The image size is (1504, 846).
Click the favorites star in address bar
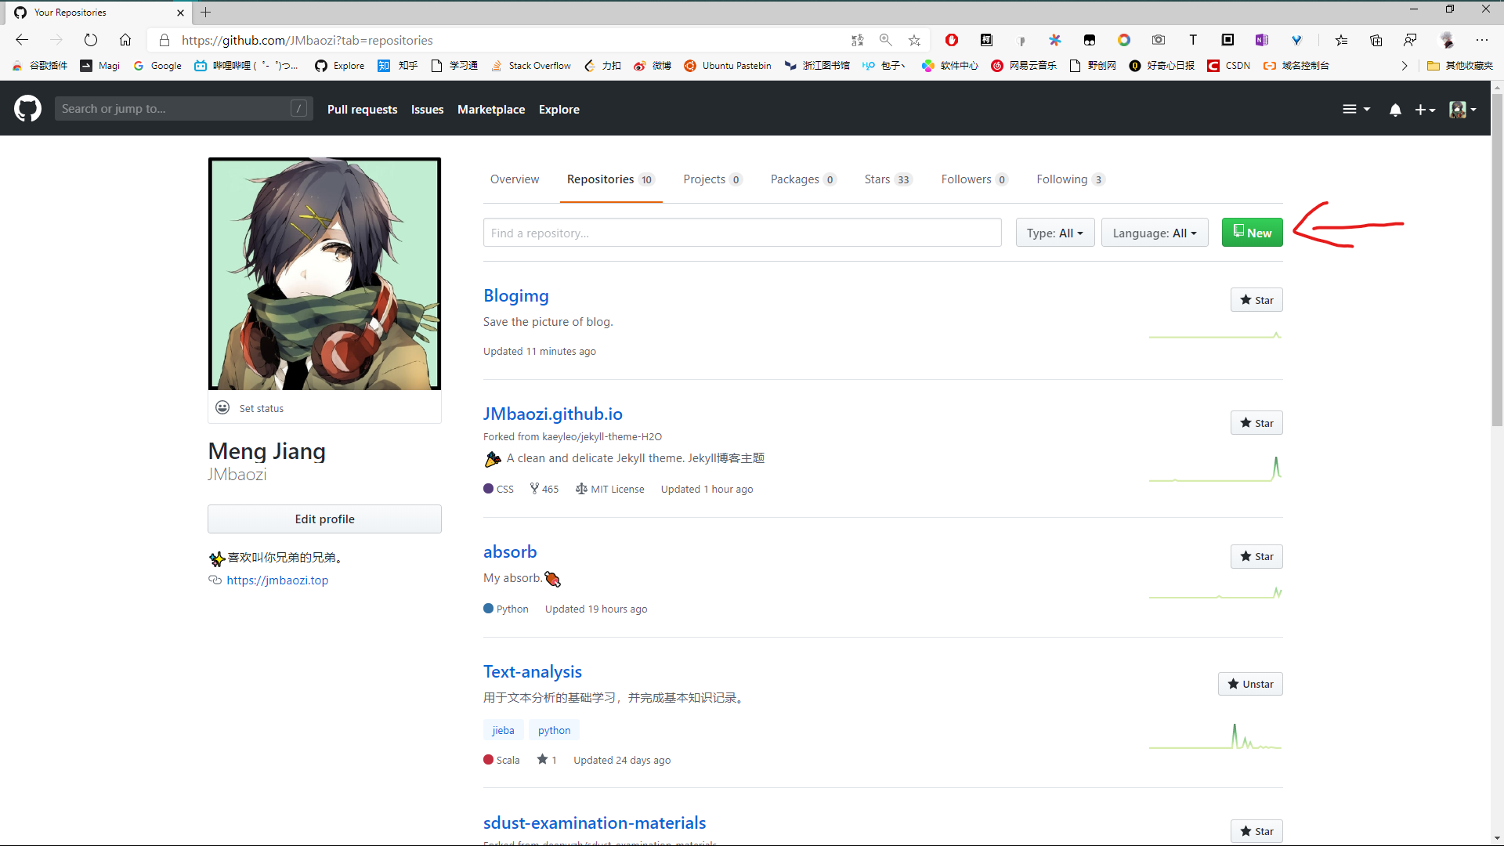914,40
